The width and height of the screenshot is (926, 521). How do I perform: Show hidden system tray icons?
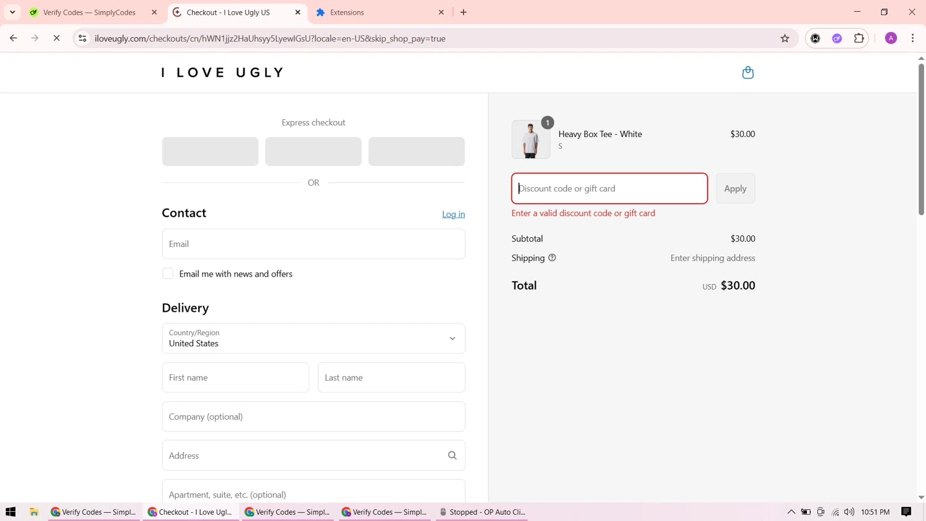point(791,512)
